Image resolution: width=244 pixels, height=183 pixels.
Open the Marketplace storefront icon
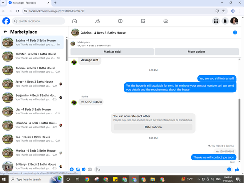(x=143, y=21)
